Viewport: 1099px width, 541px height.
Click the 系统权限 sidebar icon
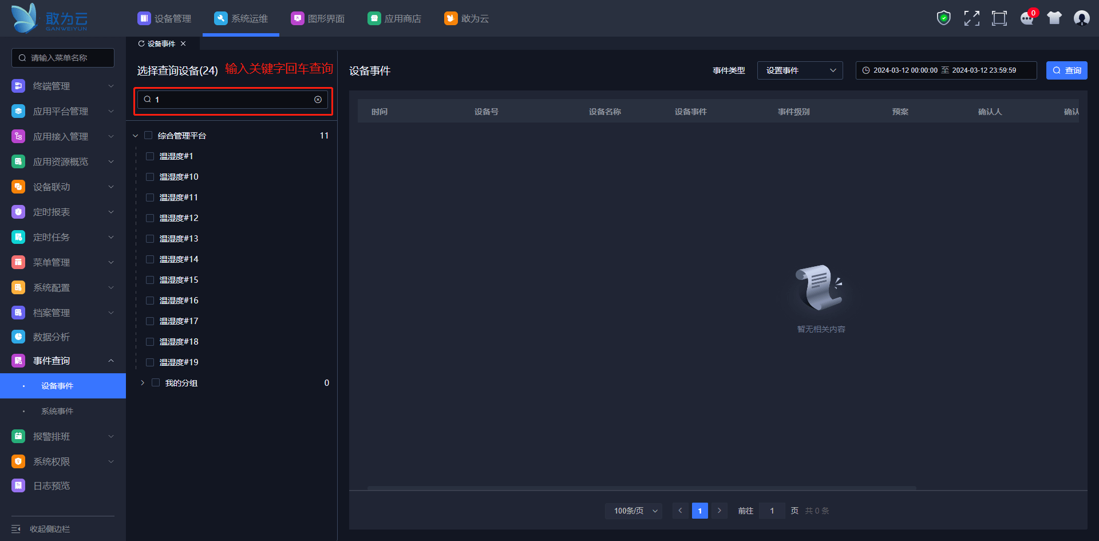pos(18,461)
